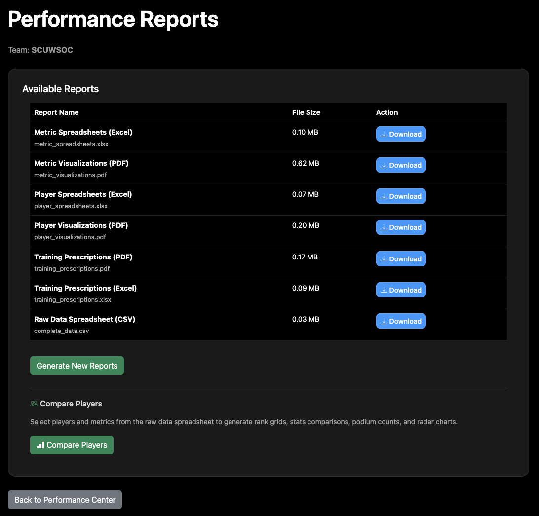Click the Action column header
The image size is (539, 516).
387,112
